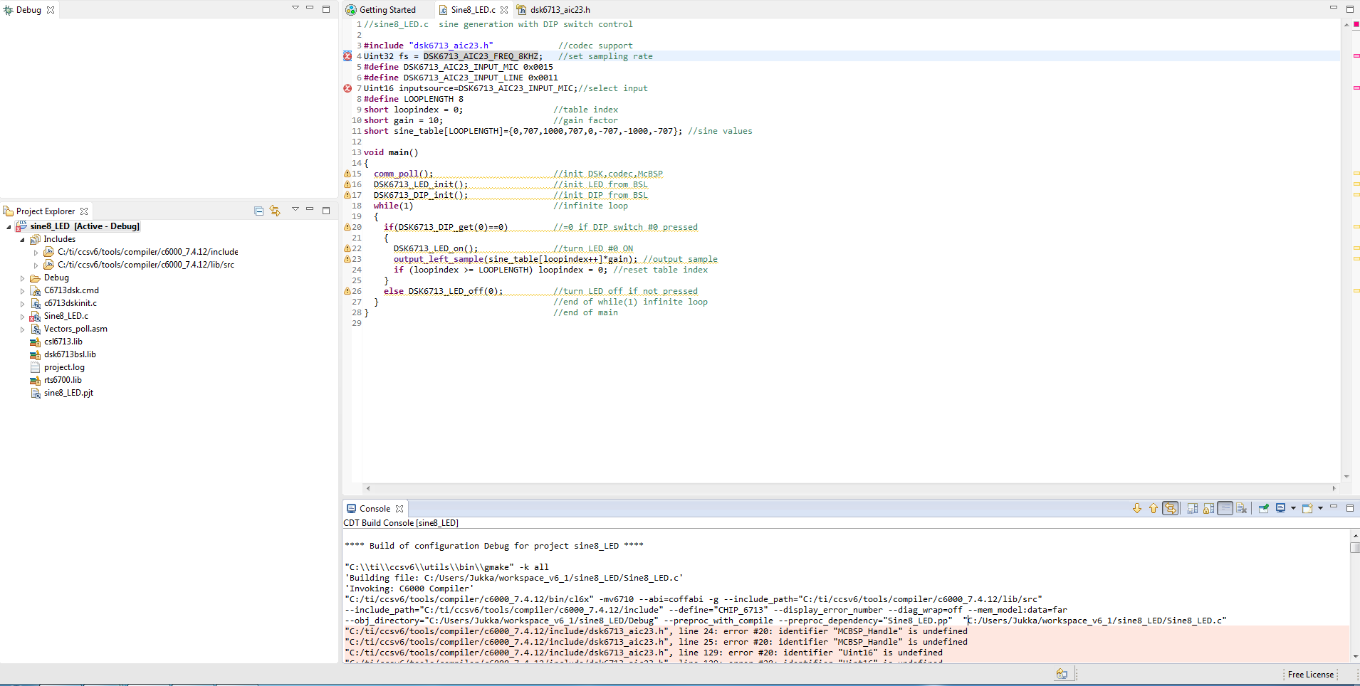The width and height of the screenshot is (1360, 686).
Task: Maximize the Project Explorer view
Action: tap(326, 210)
